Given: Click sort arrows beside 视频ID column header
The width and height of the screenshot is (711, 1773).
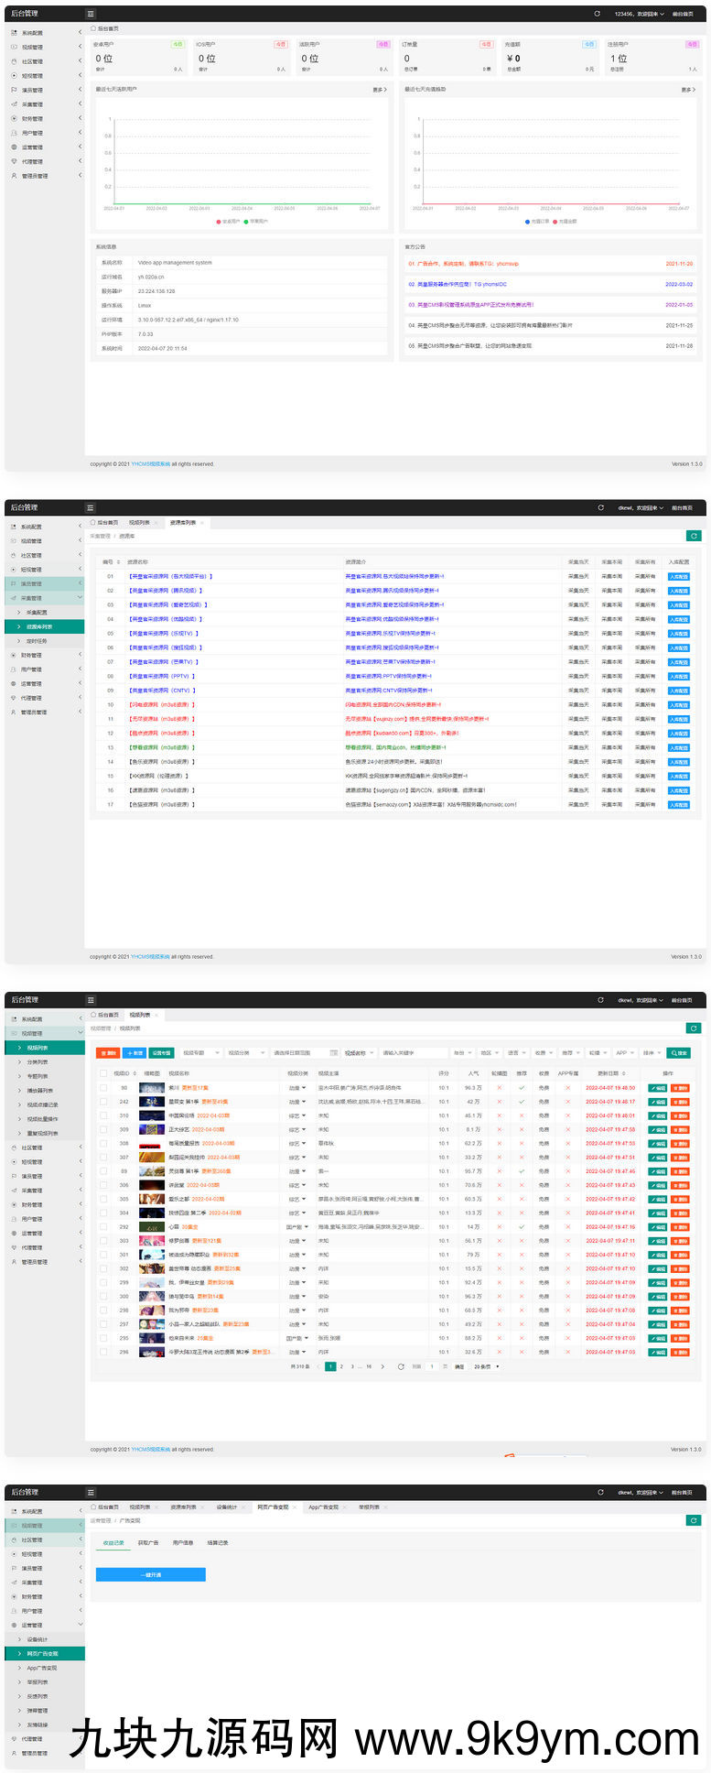Looking at the screenshot, I should (135, 1073).
